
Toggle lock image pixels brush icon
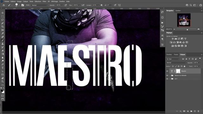pos(176,66)
